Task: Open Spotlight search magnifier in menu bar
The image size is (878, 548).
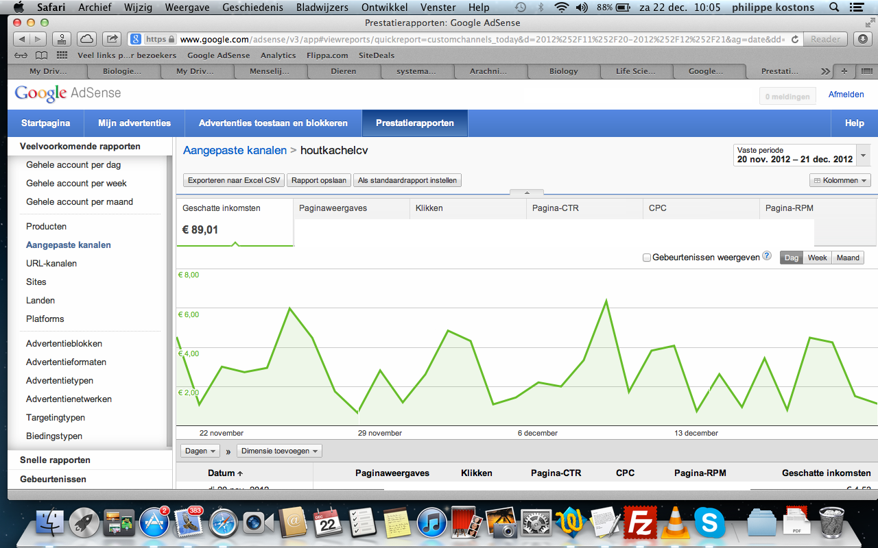Action: pyautogui.click(x=834, y=8)
